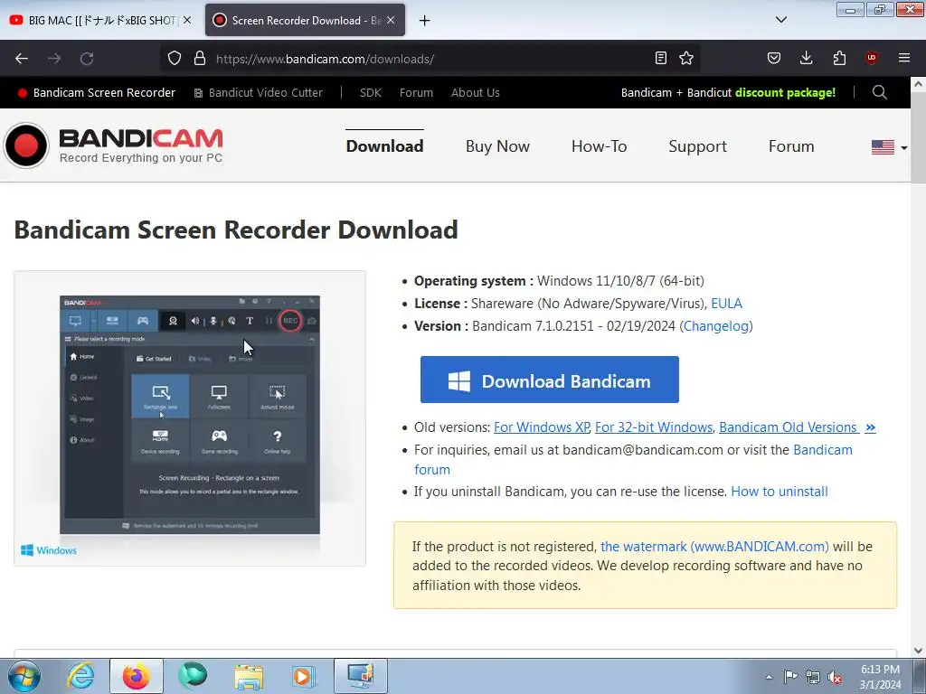
Task: Click network tray icon
Action: click(813, 677)
